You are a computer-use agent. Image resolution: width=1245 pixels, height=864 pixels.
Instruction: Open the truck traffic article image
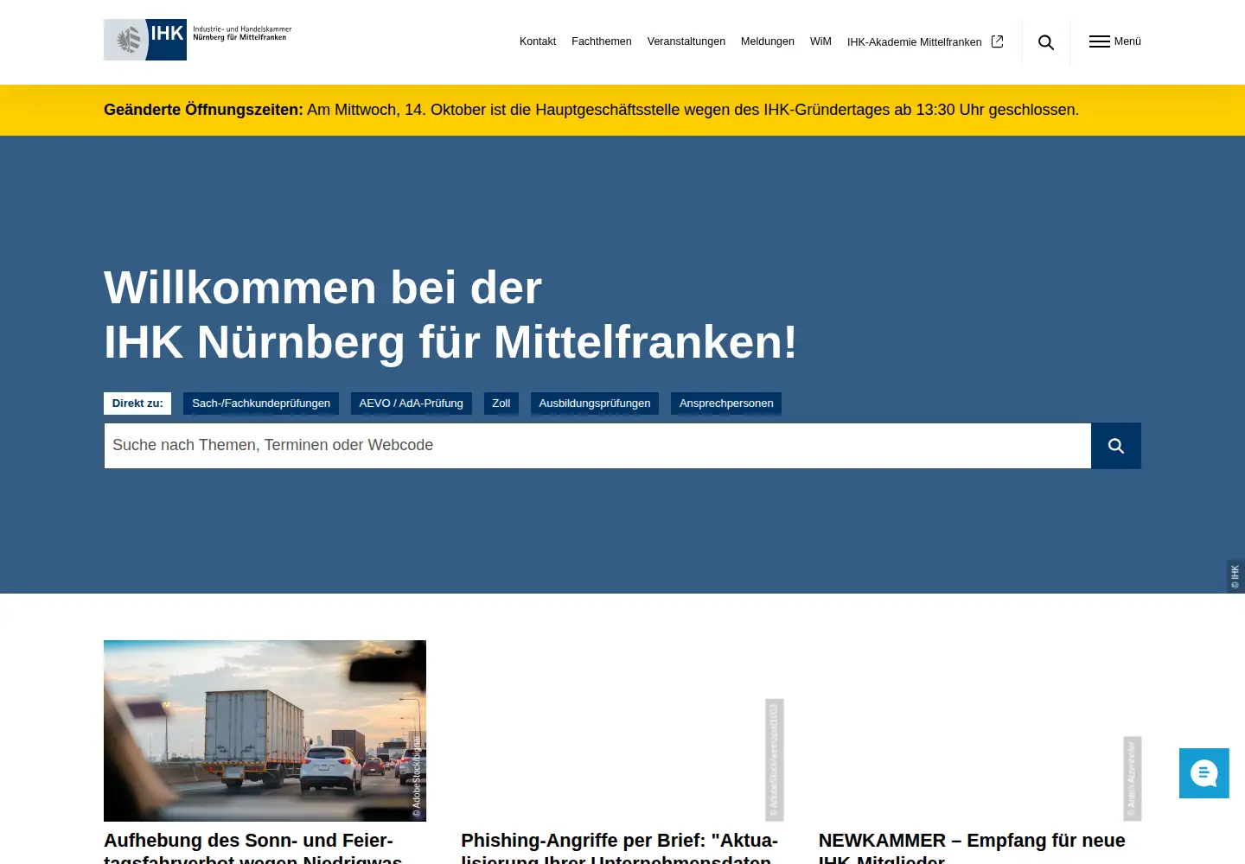pyautogui.click(x=265, y=731)
